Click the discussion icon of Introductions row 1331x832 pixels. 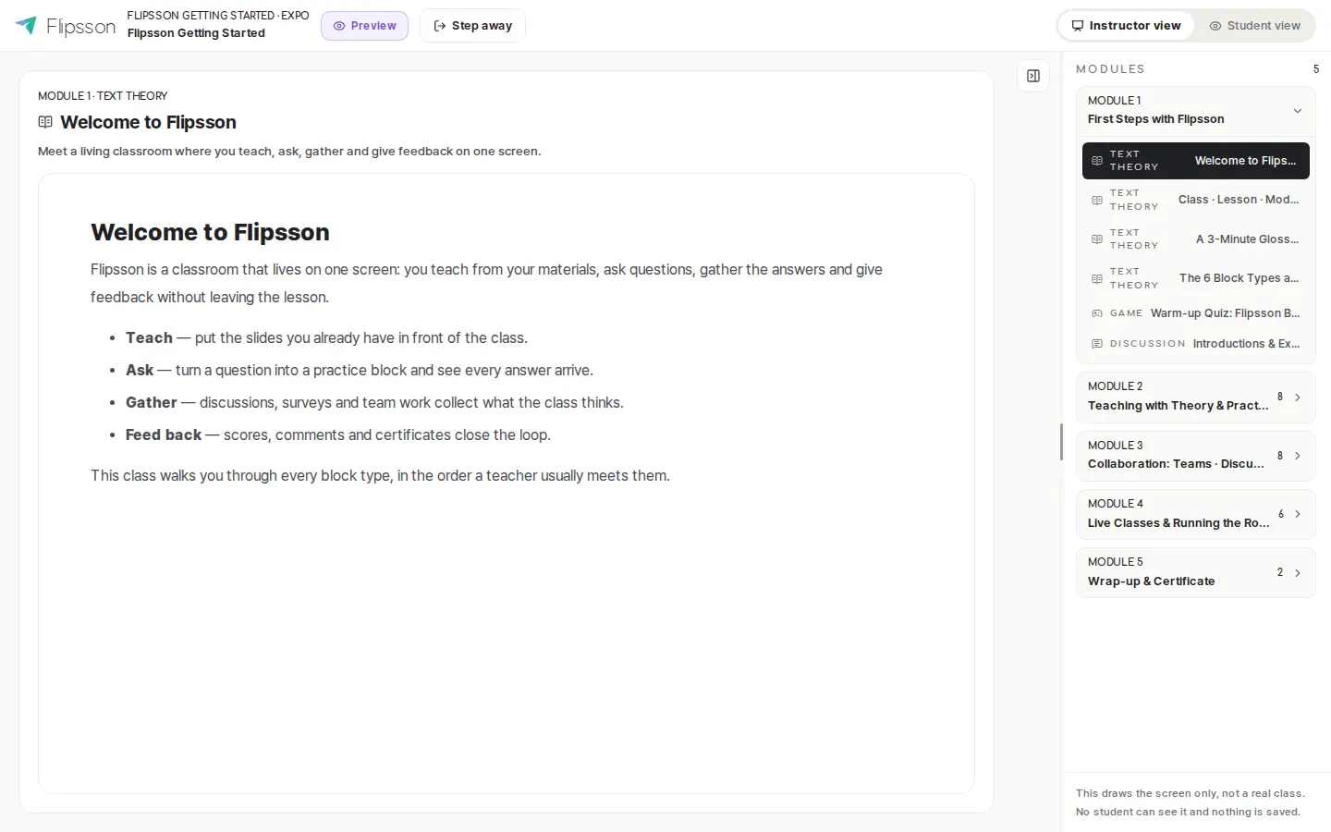[x=1097, y=344]
